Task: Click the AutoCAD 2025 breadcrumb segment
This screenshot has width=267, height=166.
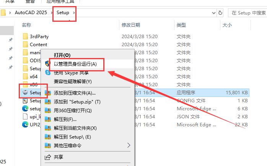Action: coord(31,13)
